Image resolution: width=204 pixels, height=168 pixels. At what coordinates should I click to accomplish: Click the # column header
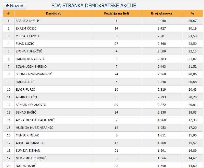(8, 13)
